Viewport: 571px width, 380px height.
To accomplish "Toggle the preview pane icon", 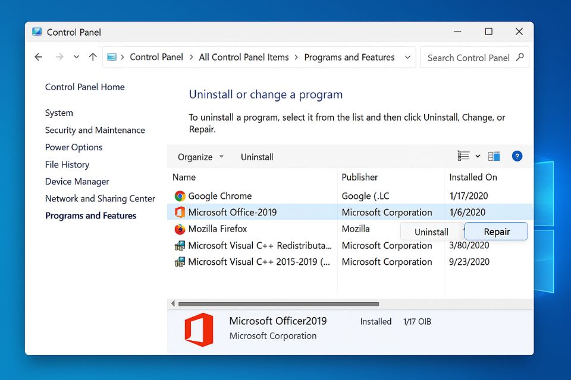I will point(494,156).
